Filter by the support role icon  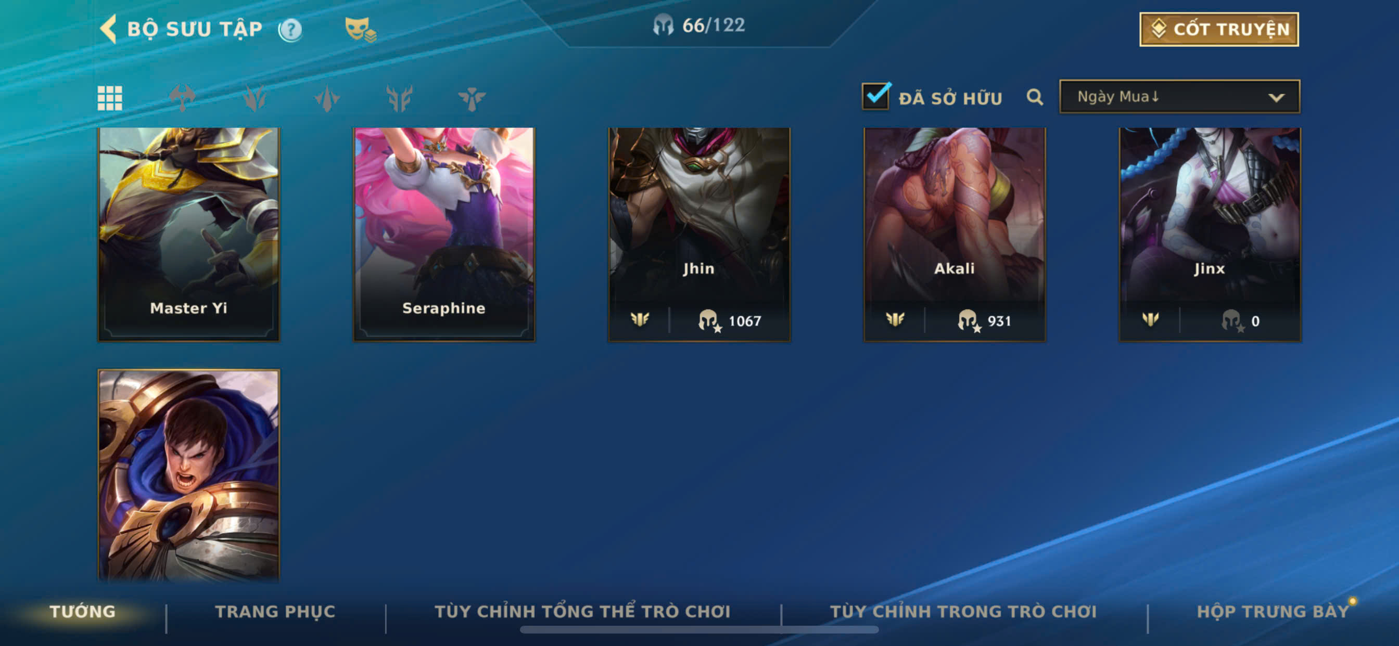pyautogui.click(x=472, y=98)
